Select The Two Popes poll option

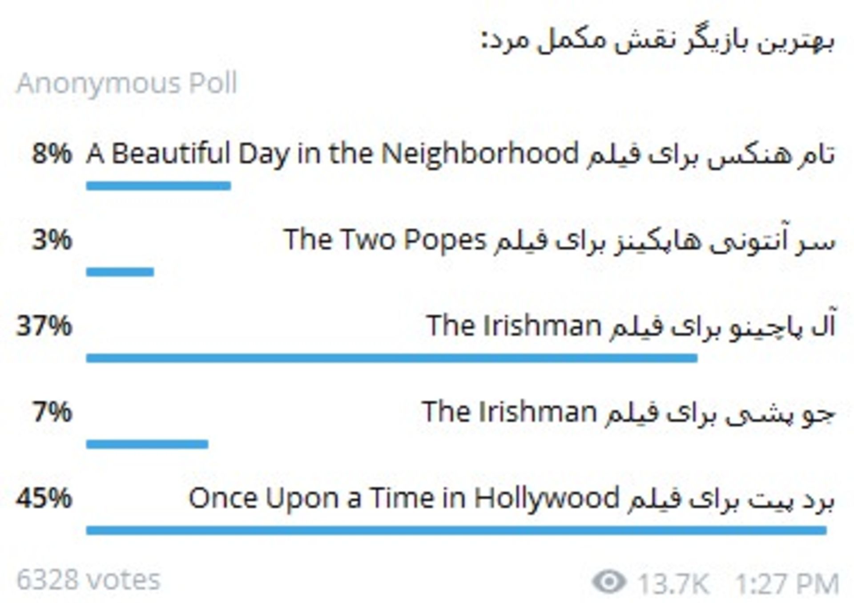[x=559, y=241]
